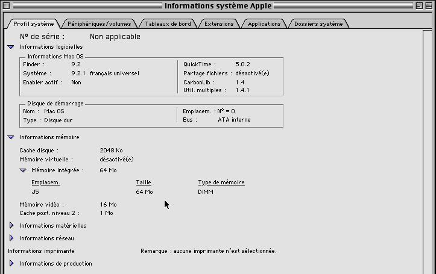This screenshot has height=274, width=436.
Task: Click the Cache disque label
Action: coord(39,150)
